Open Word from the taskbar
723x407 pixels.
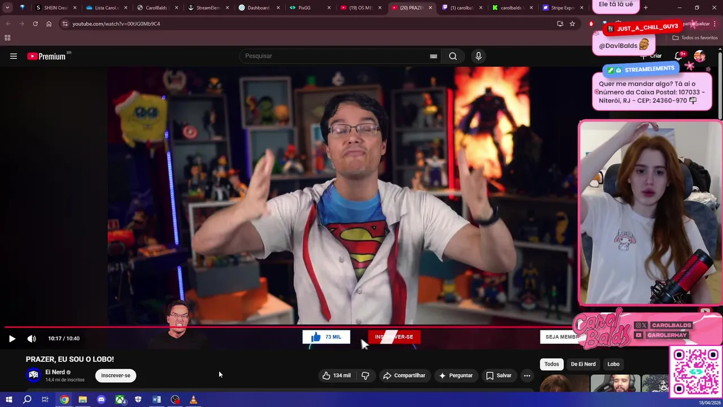coord(156,400)
